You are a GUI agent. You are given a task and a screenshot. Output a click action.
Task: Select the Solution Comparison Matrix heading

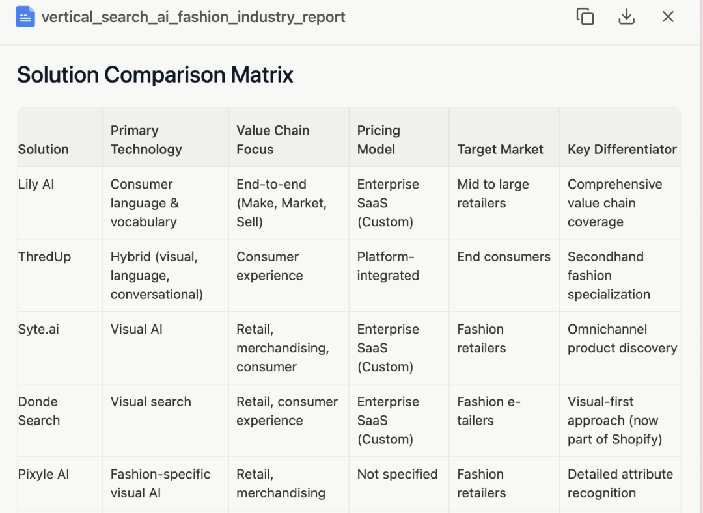coord(155,75)
